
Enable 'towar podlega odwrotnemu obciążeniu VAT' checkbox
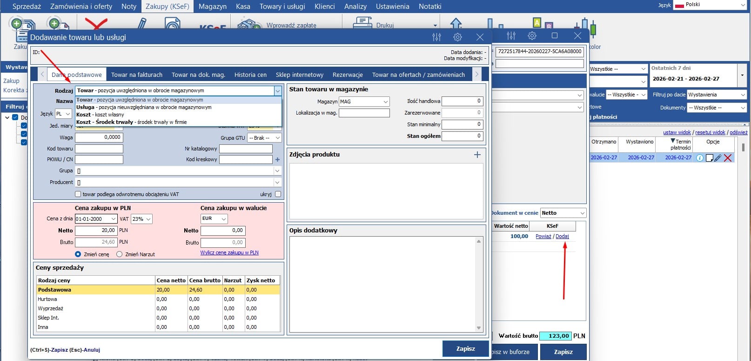coord(78,194)
